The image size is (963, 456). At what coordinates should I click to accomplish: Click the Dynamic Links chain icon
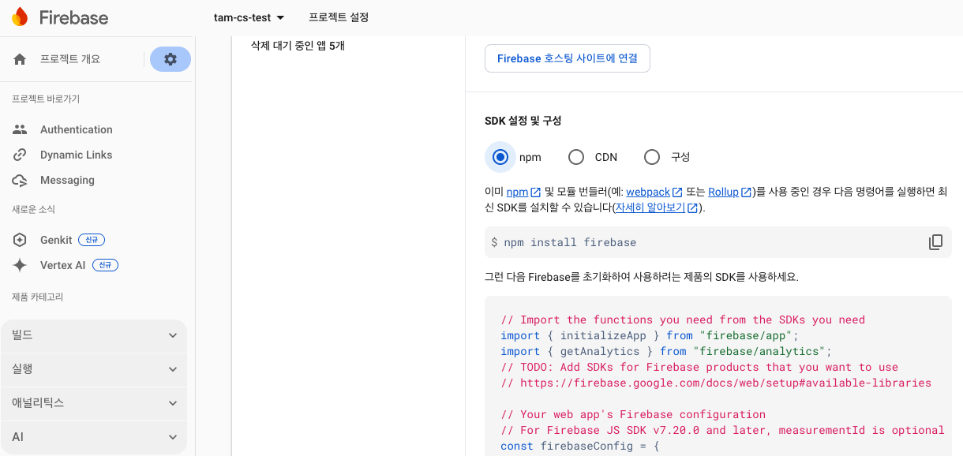[x=21, y=155]
